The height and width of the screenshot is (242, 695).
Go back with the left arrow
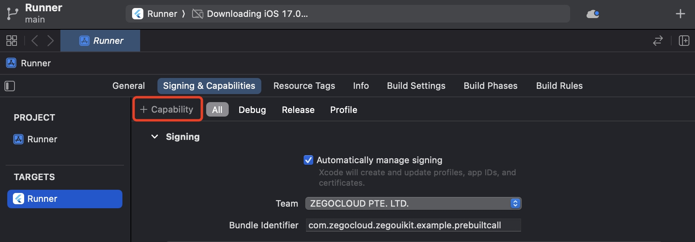(x=35, y=41)
